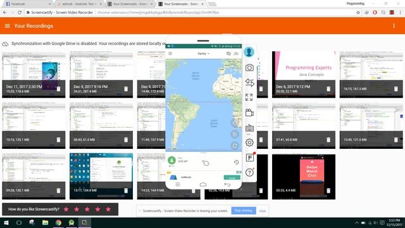Open emulator help question mark icon
Viewport: 405px width, 228px height.
[x=249, y=172]
